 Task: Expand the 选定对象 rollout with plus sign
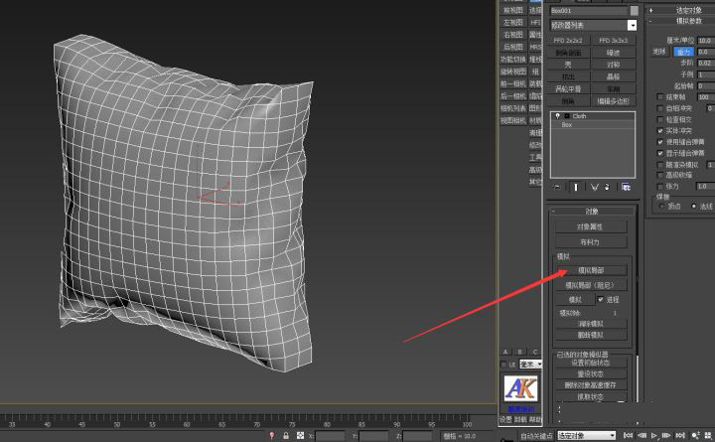681,10
